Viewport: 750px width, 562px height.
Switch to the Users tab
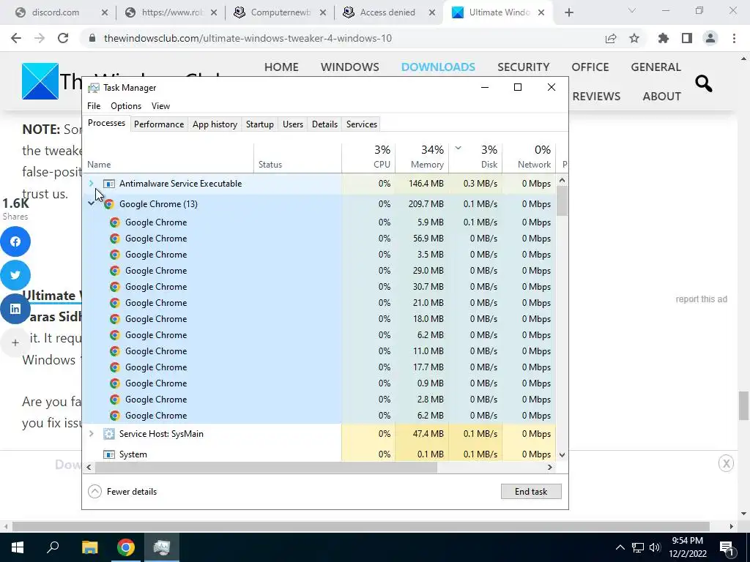pos(293,124)
